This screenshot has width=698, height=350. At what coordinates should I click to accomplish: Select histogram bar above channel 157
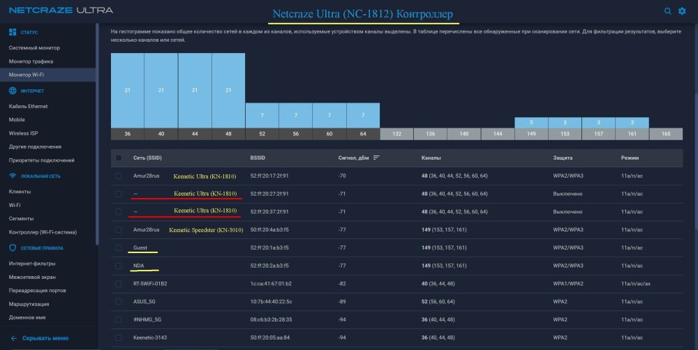[599, 123]
